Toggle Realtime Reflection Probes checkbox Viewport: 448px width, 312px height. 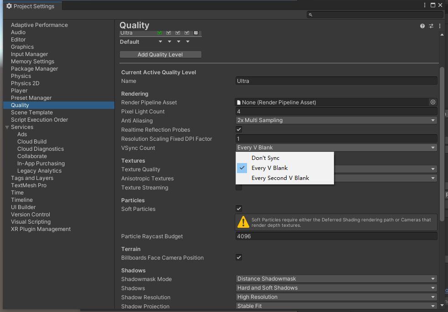pyautogui.click(x=239, y=129)
